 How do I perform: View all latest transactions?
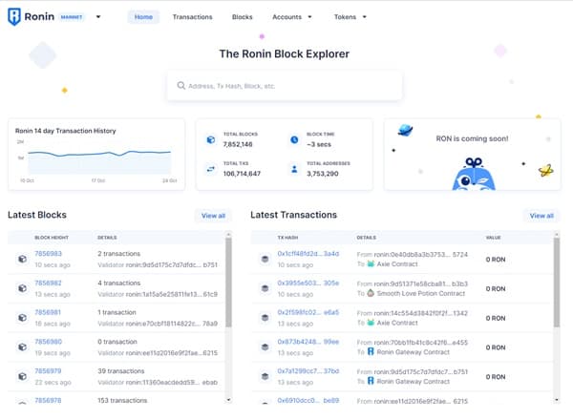pos(541,216)
